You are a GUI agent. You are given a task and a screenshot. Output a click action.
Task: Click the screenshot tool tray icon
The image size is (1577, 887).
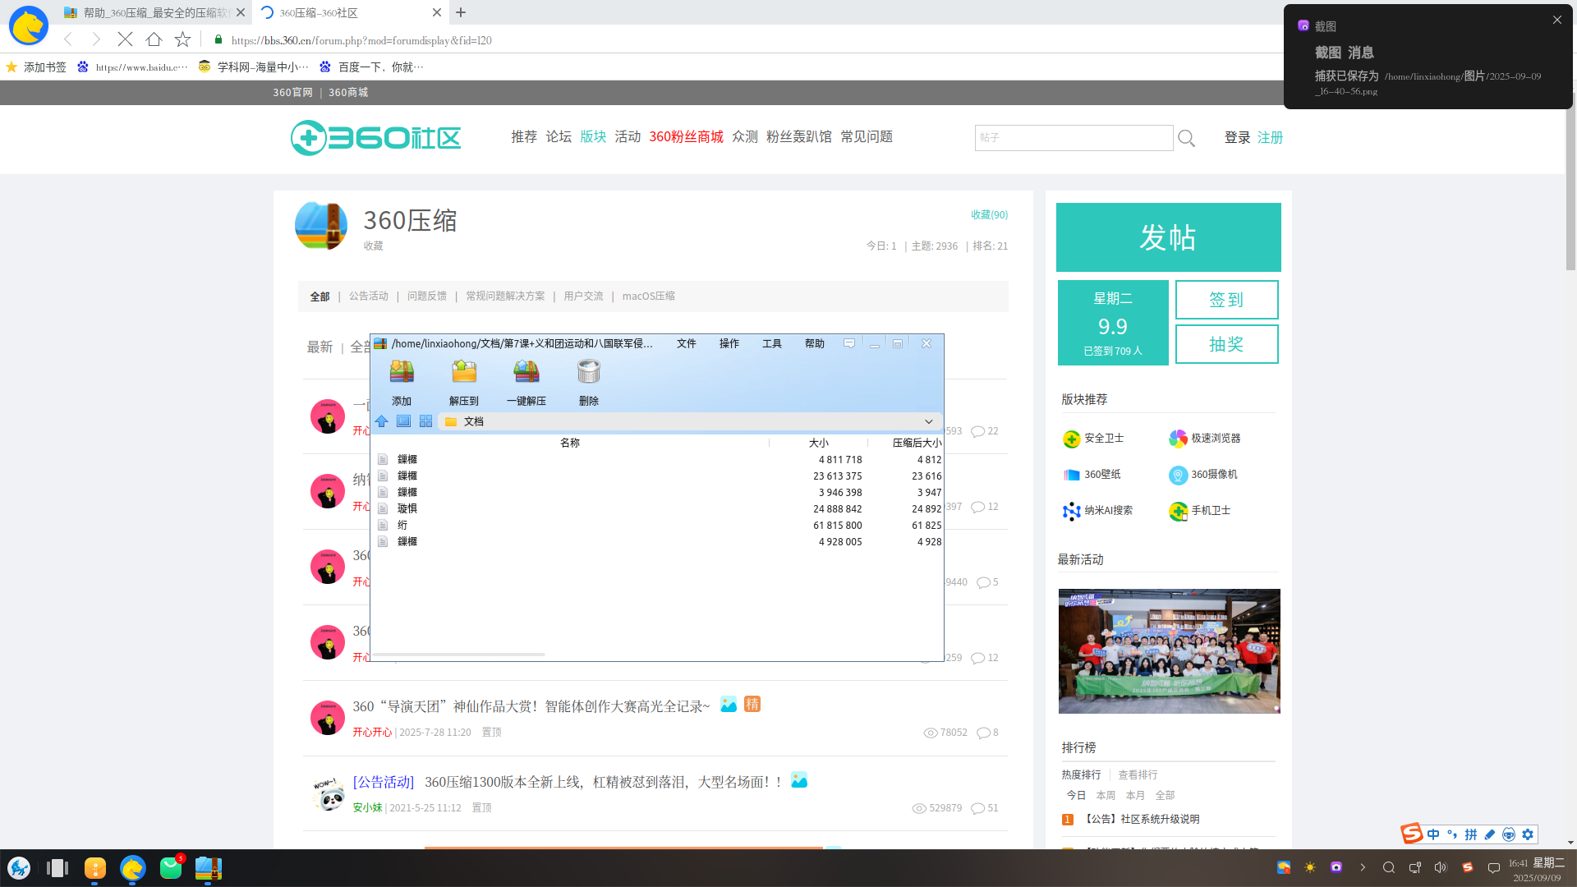(x=1336, y=867)
